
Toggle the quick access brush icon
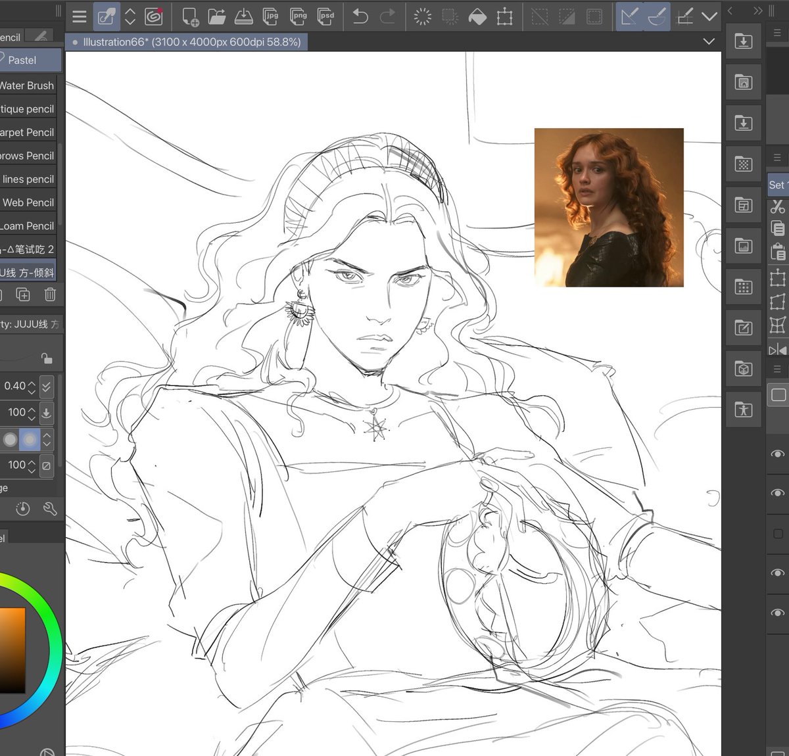(x=107, y=17)
